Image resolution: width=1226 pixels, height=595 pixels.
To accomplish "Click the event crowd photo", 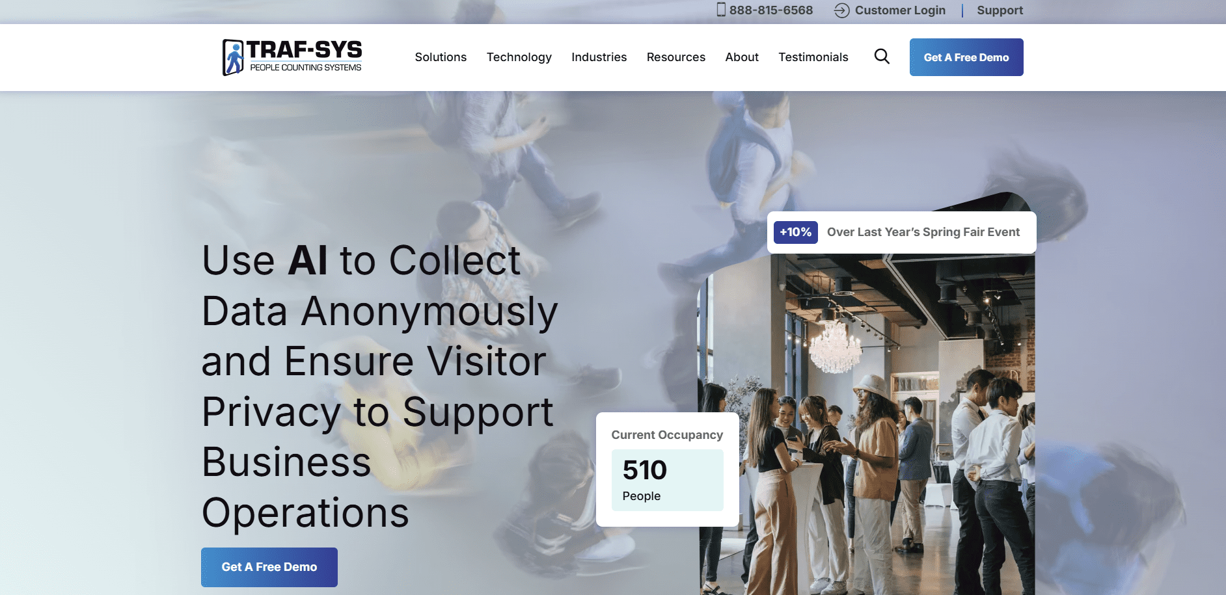I will (867, 423).
